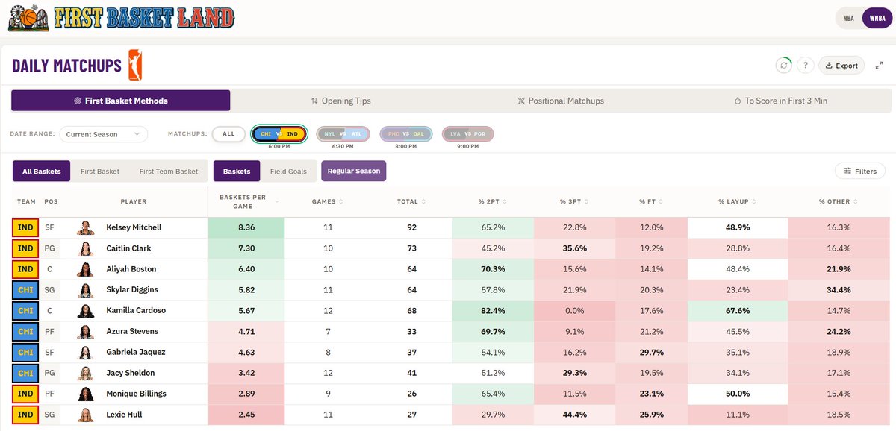Viewport: 896px width, 431px height.
Task: Switch to First Team Basket view
Action: coord(169,171)
